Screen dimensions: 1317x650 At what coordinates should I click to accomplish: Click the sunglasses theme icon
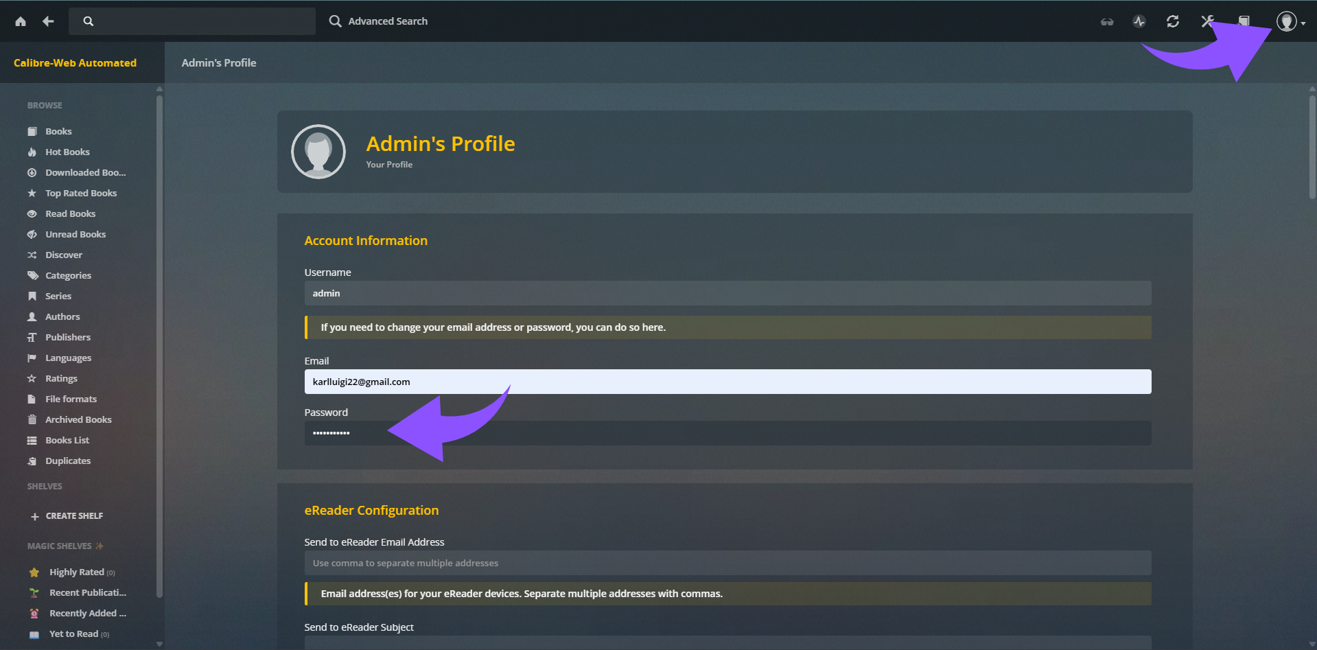1107,22
